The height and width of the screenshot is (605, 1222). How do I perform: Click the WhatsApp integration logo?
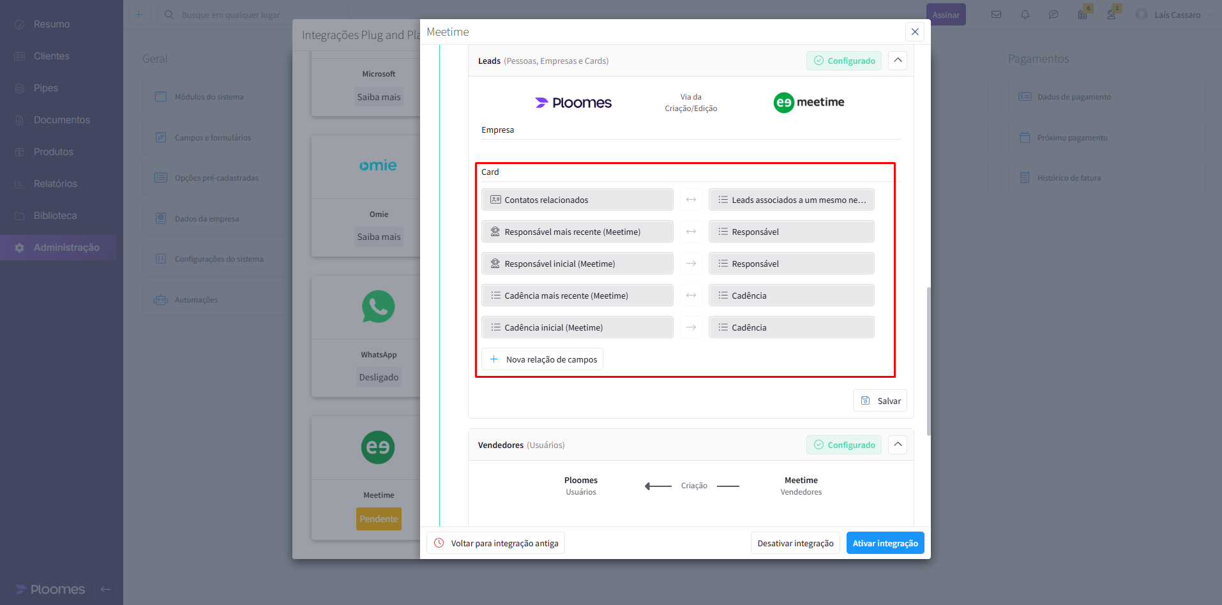pyautogui.click(x=378, y=307)
